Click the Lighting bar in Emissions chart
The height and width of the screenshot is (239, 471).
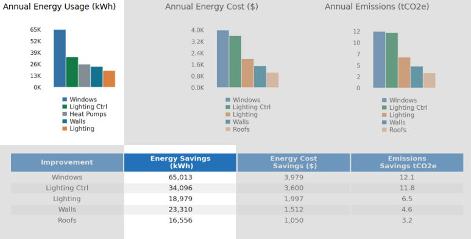405,73
